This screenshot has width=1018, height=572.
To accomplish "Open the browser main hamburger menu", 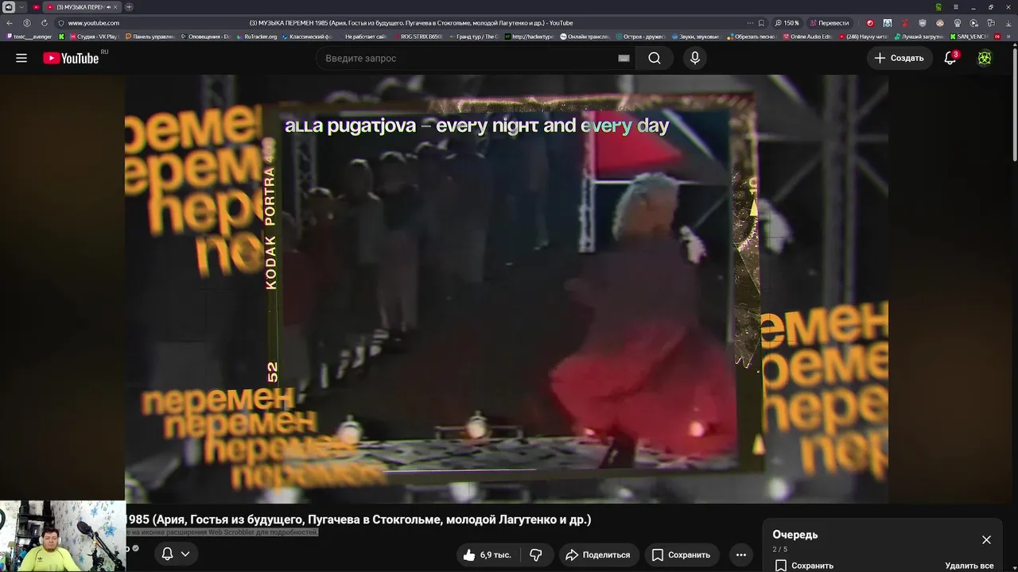I will tap(956, 7).
